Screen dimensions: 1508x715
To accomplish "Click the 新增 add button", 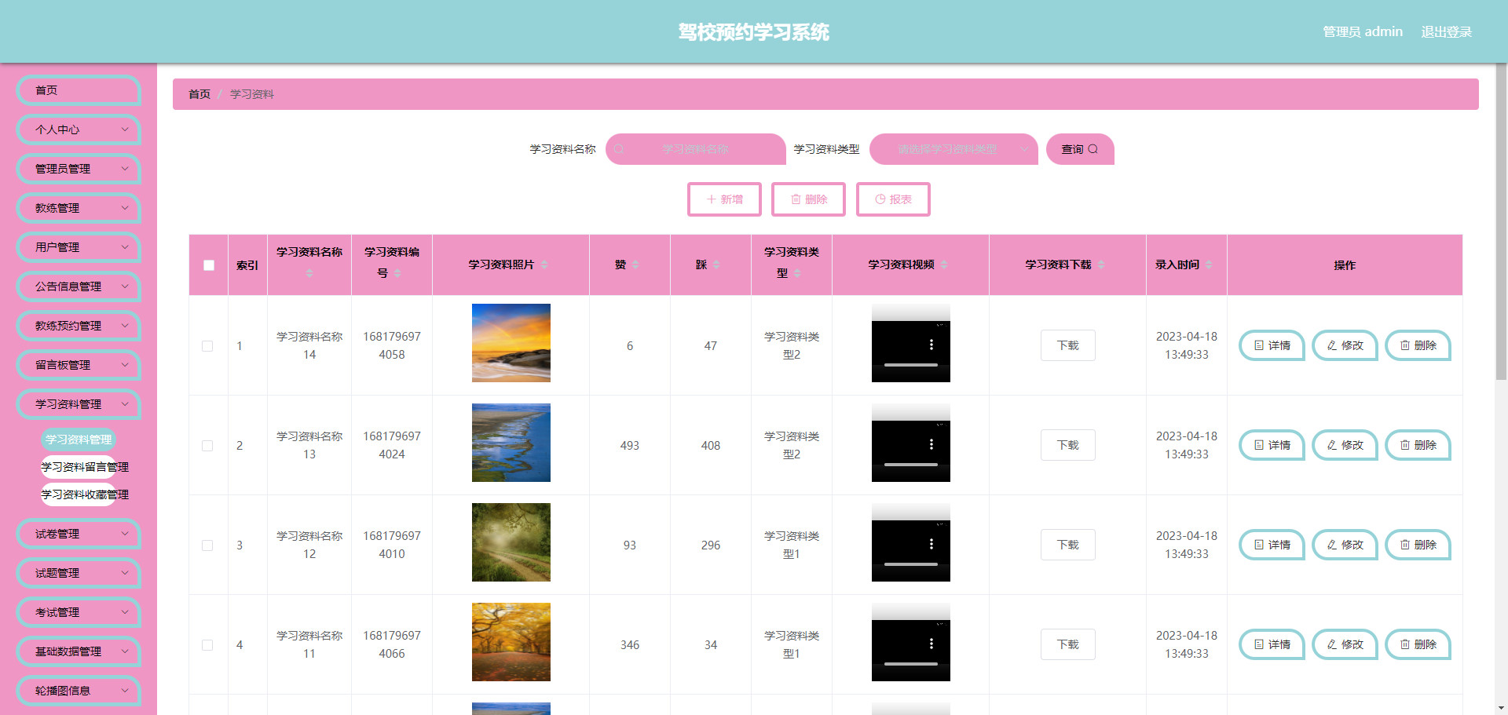I will point(724,199).
